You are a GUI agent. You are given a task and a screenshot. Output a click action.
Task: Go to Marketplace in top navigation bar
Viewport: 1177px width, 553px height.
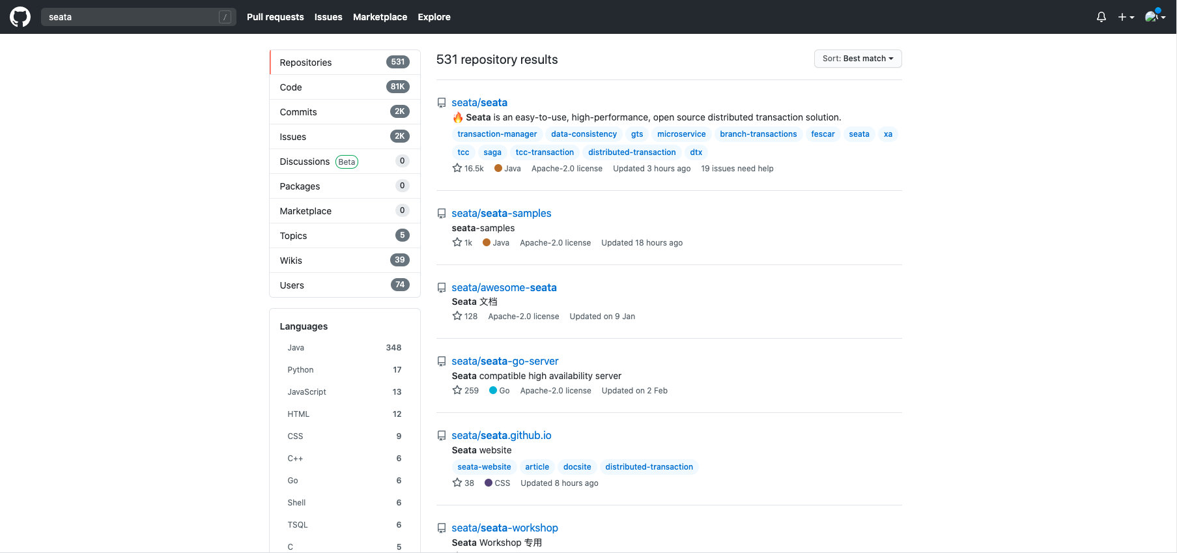point(380,17)
